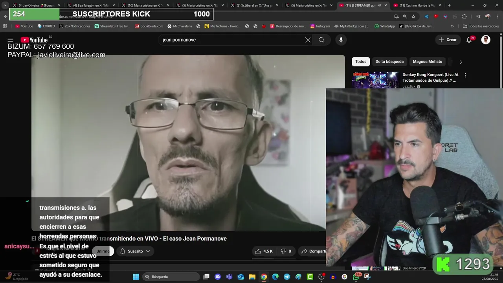This screenshot has width=503, height=283.
Task: Click the Unirme channel button
Action: [x=103, y=251]
